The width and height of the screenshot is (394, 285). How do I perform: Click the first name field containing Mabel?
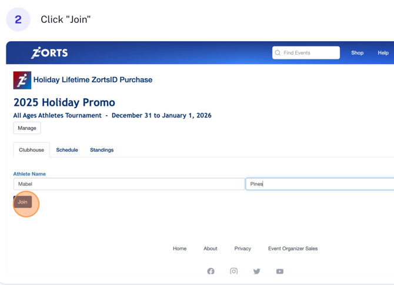point(129,184)
